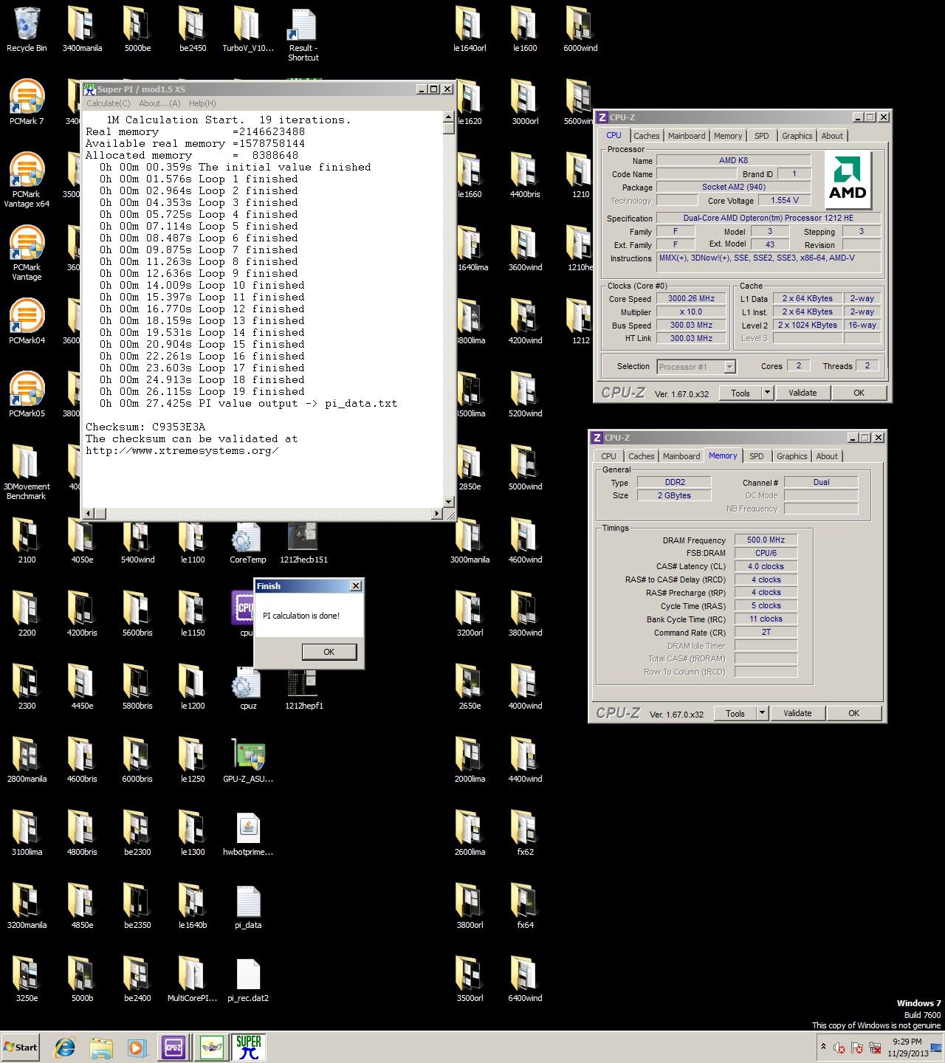Open the 2100 folder
The width and height of the screenshot is (945, 1063).
click(27, 541)
